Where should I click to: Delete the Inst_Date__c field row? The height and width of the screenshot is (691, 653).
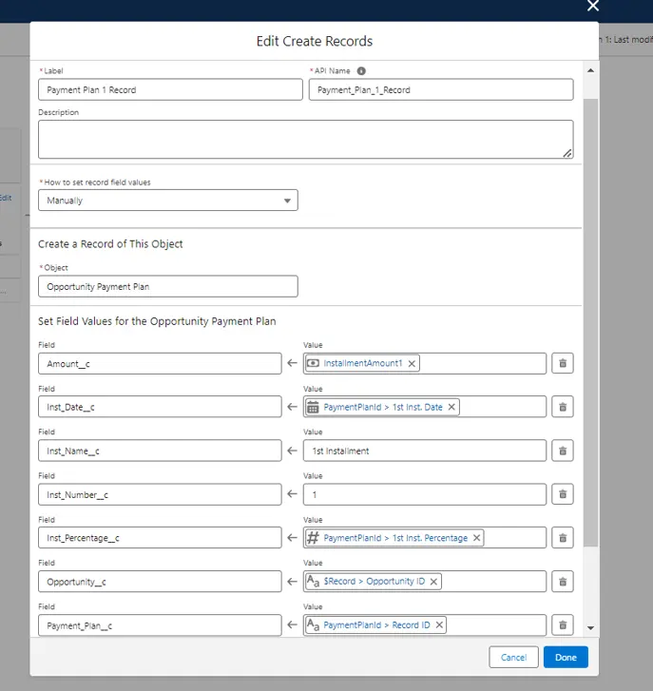pos(562,407)
